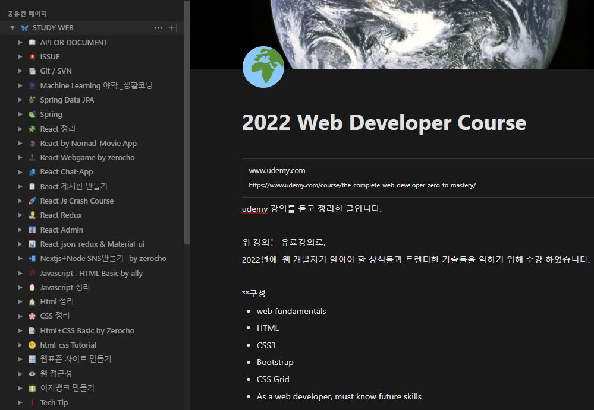Image resolution: width=594 pixels, height=410 pixels.
Task: Open React Webgame by zerocho page
Action: [x=87, y=158]
